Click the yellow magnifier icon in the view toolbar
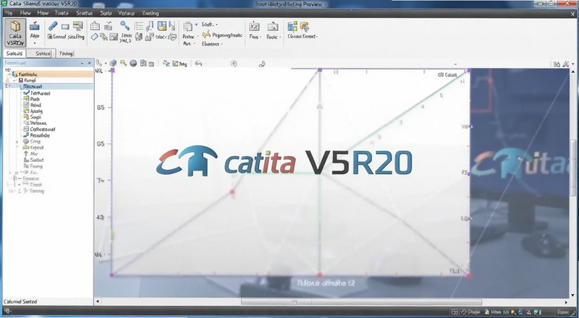The image size is (579, 318). click(x=123, y=63)
